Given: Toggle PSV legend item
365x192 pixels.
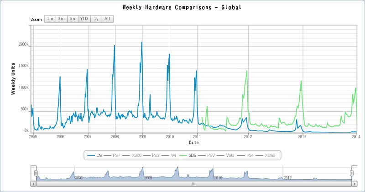Looking at the screenshot, I should (x=207, y=155).
